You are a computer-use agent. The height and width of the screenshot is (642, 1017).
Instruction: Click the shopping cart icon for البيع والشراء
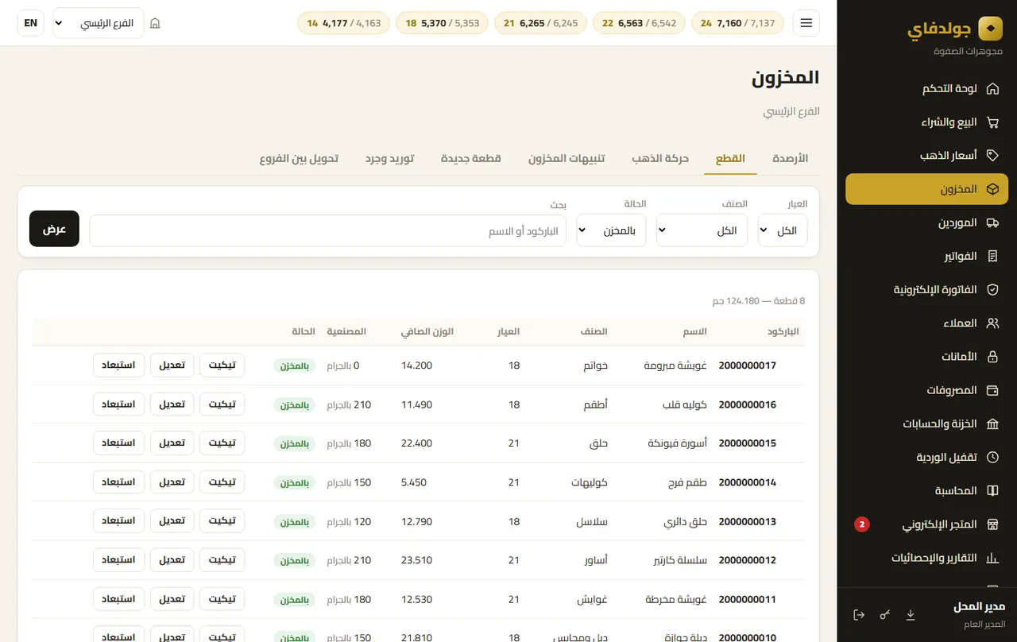tap(992, 122)
